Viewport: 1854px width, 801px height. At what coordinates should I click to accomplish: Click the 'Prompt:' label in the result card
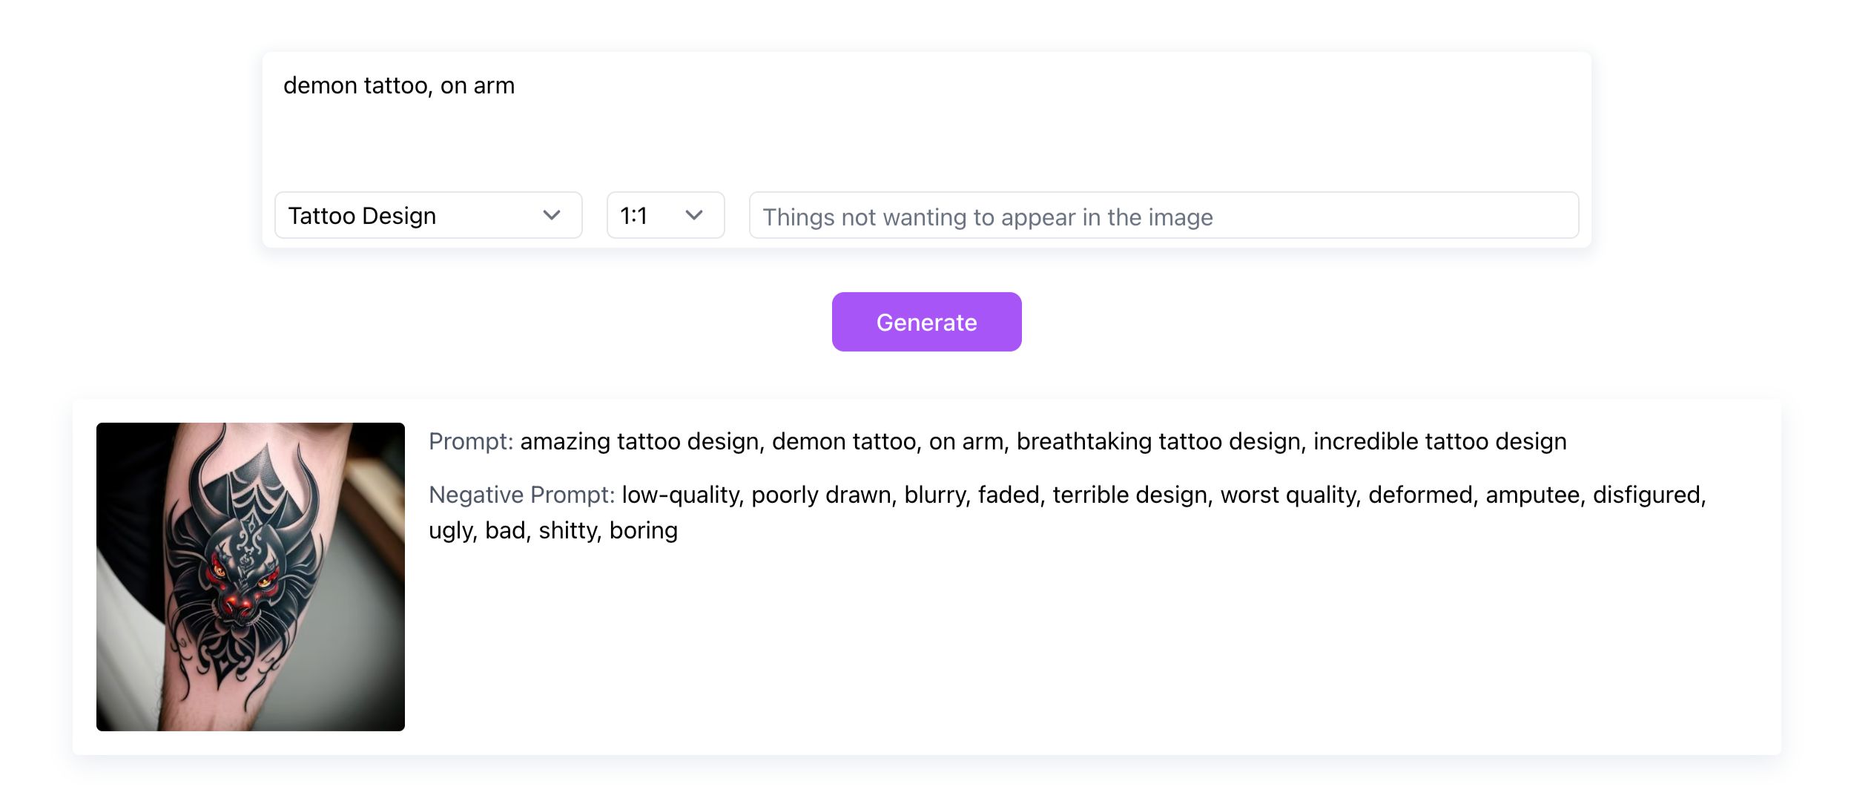(470, 441)
